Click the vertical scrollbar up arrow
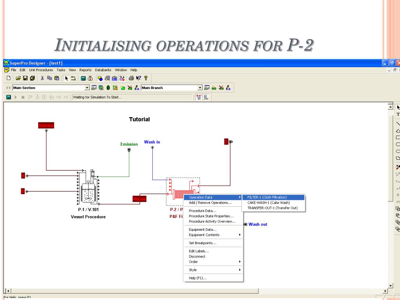Image resolution: width=400 pixels, height=300 pixels. point(390,106)
